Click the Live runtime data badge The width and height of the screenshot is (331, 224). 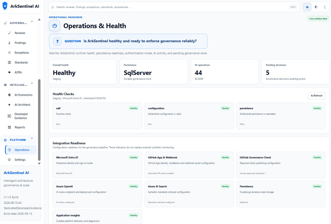318,19
